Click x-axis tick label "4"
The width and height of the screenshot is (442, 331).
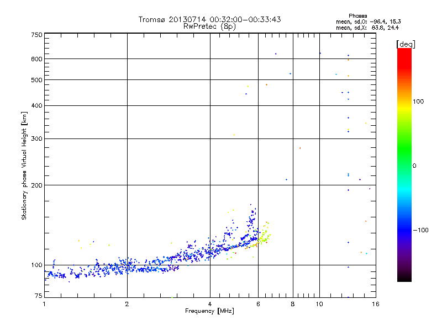[x=210, y=304]
